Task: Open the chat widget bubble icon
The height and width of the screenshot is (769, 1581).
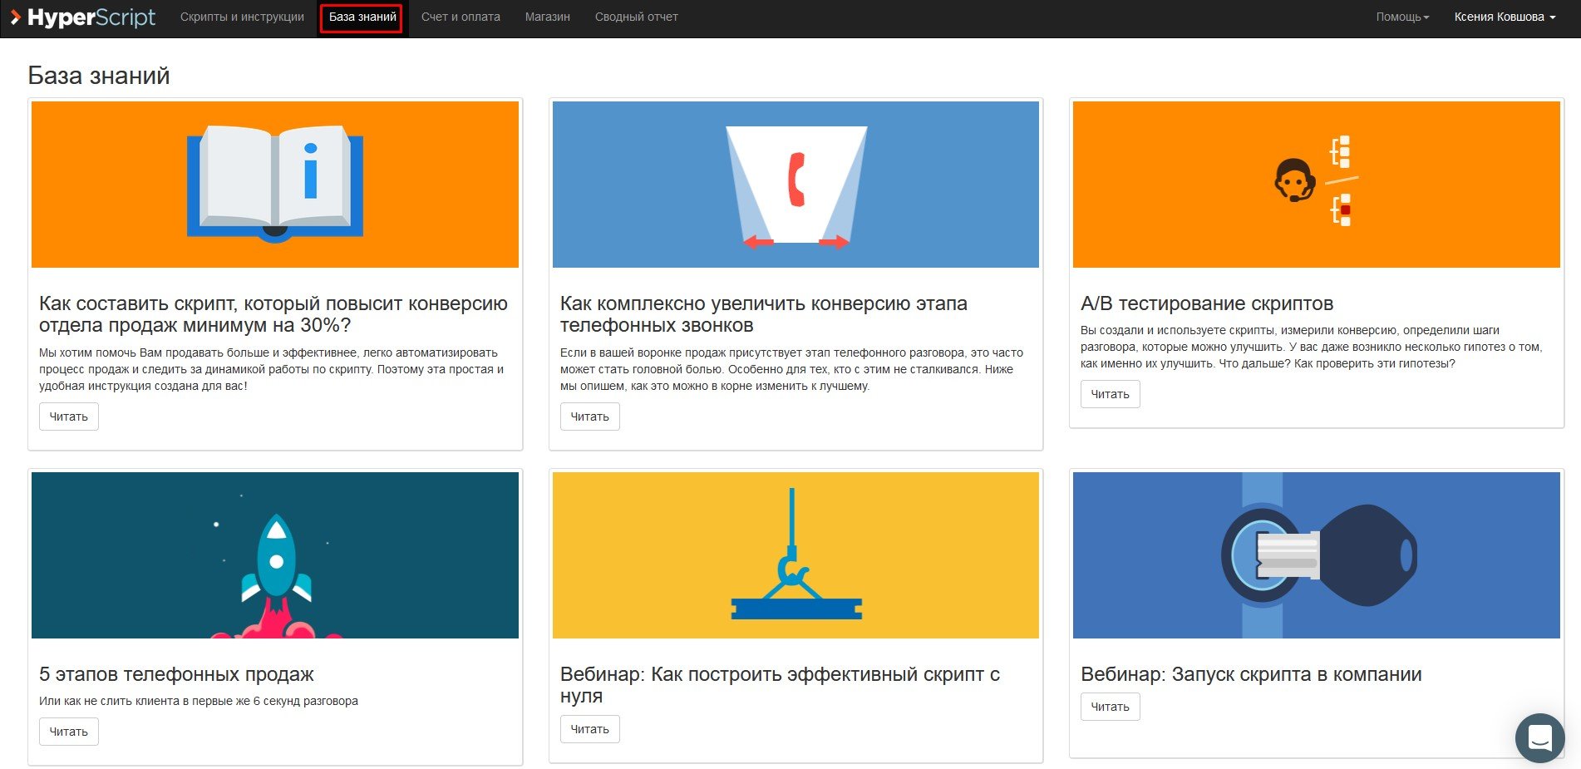Action: [x=1539, y=737]
